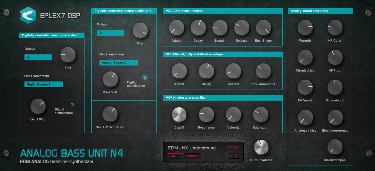Toggle Osc1 Digital stabilisation LED
375x171 pixels.
[73, 104]
